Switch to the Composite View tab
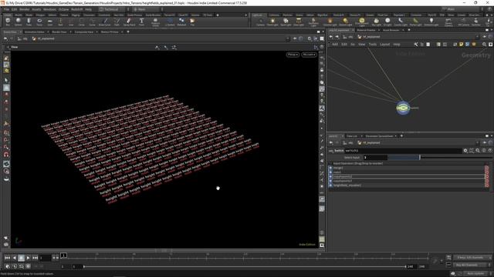Viewport: 494px width, 277px height. pyautogui.click(x=84, y=32)
